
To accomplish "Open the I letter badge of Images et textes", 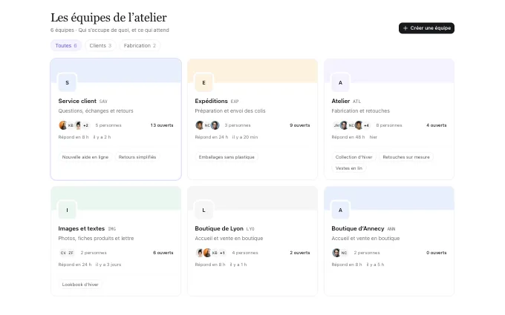I will point(68,210).
